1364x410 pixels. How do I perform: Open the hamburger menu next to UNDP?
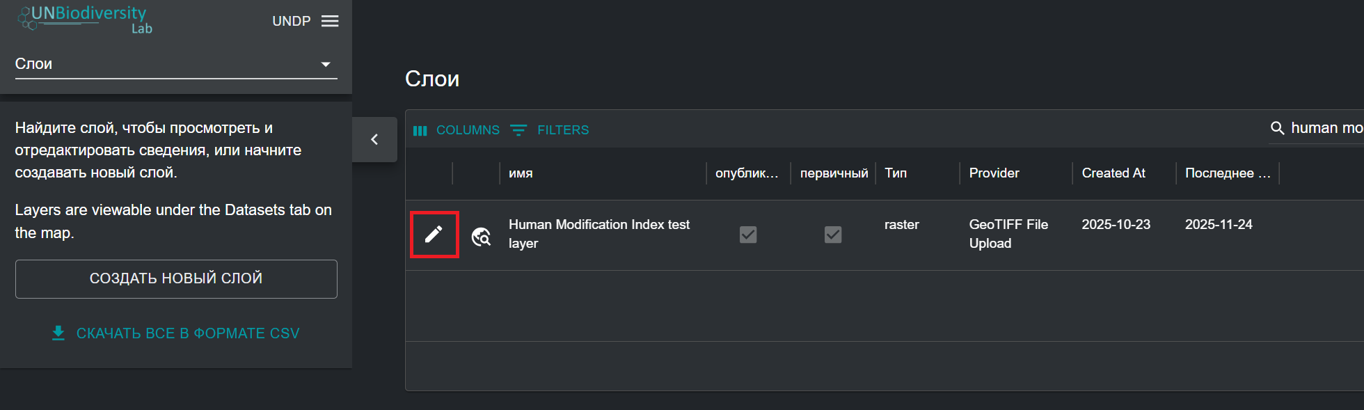330,21
